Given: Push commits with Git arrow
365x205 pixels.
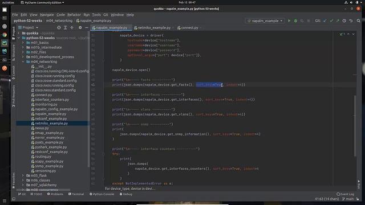Looking at the screenshot, I should (338, 20).
